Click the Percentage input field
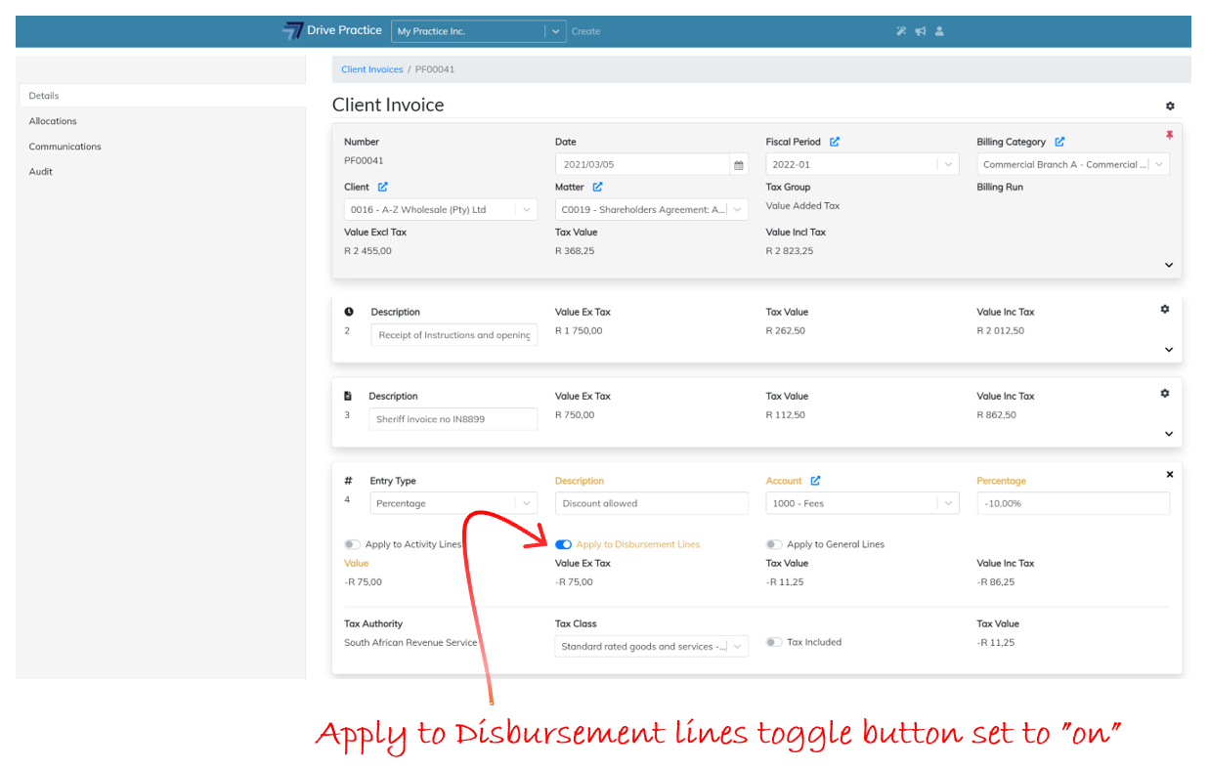This screenshot has height=768, width=1209. pos(1072,503)
